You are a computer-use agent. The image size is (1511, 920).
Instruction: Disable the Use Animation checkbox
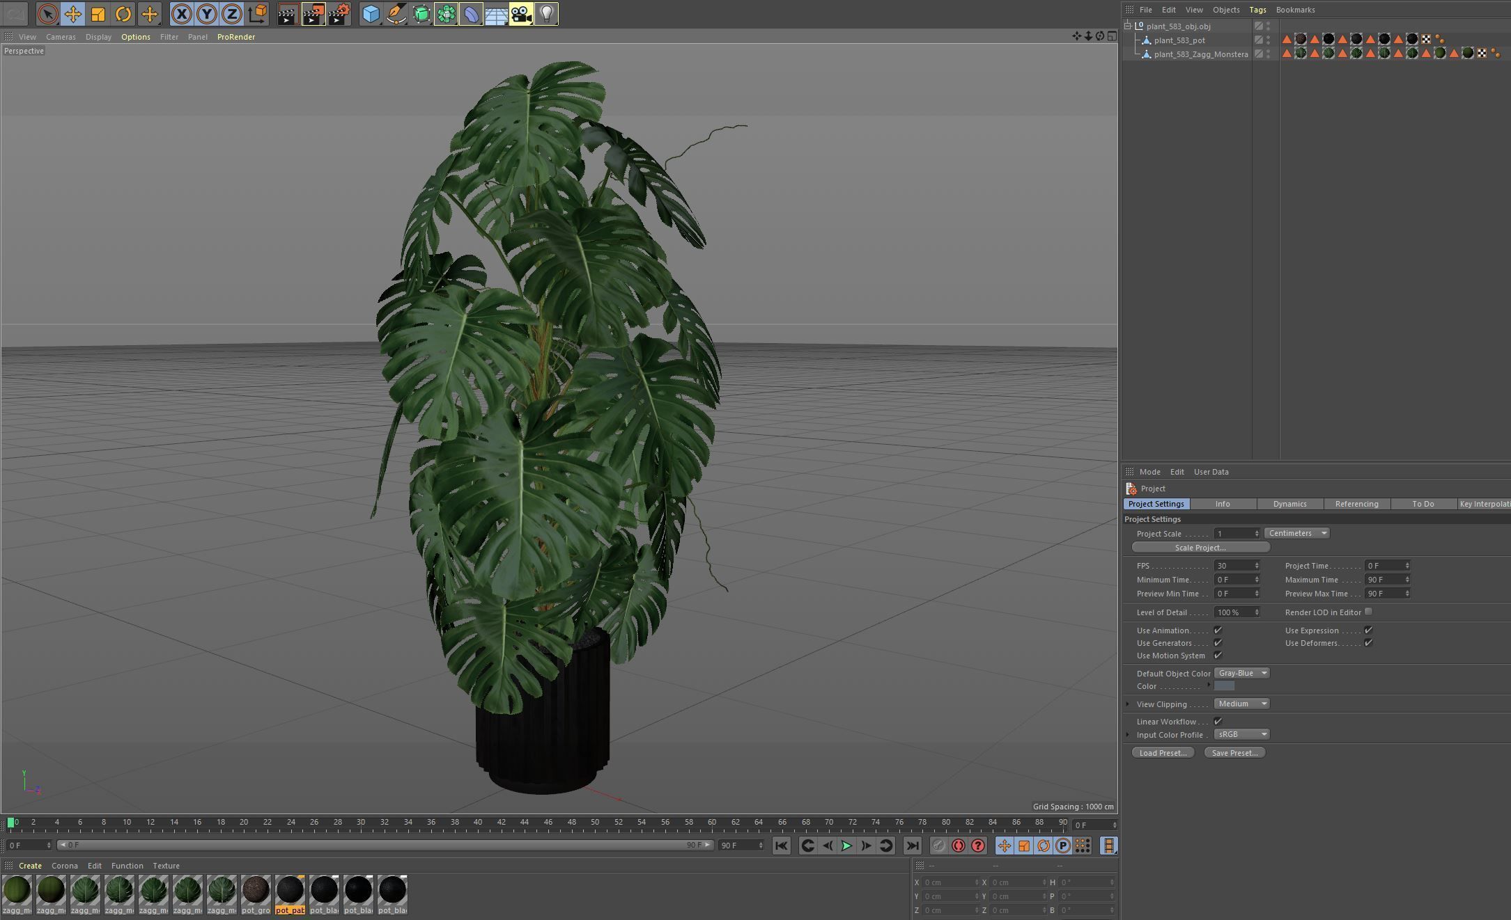1218,630
